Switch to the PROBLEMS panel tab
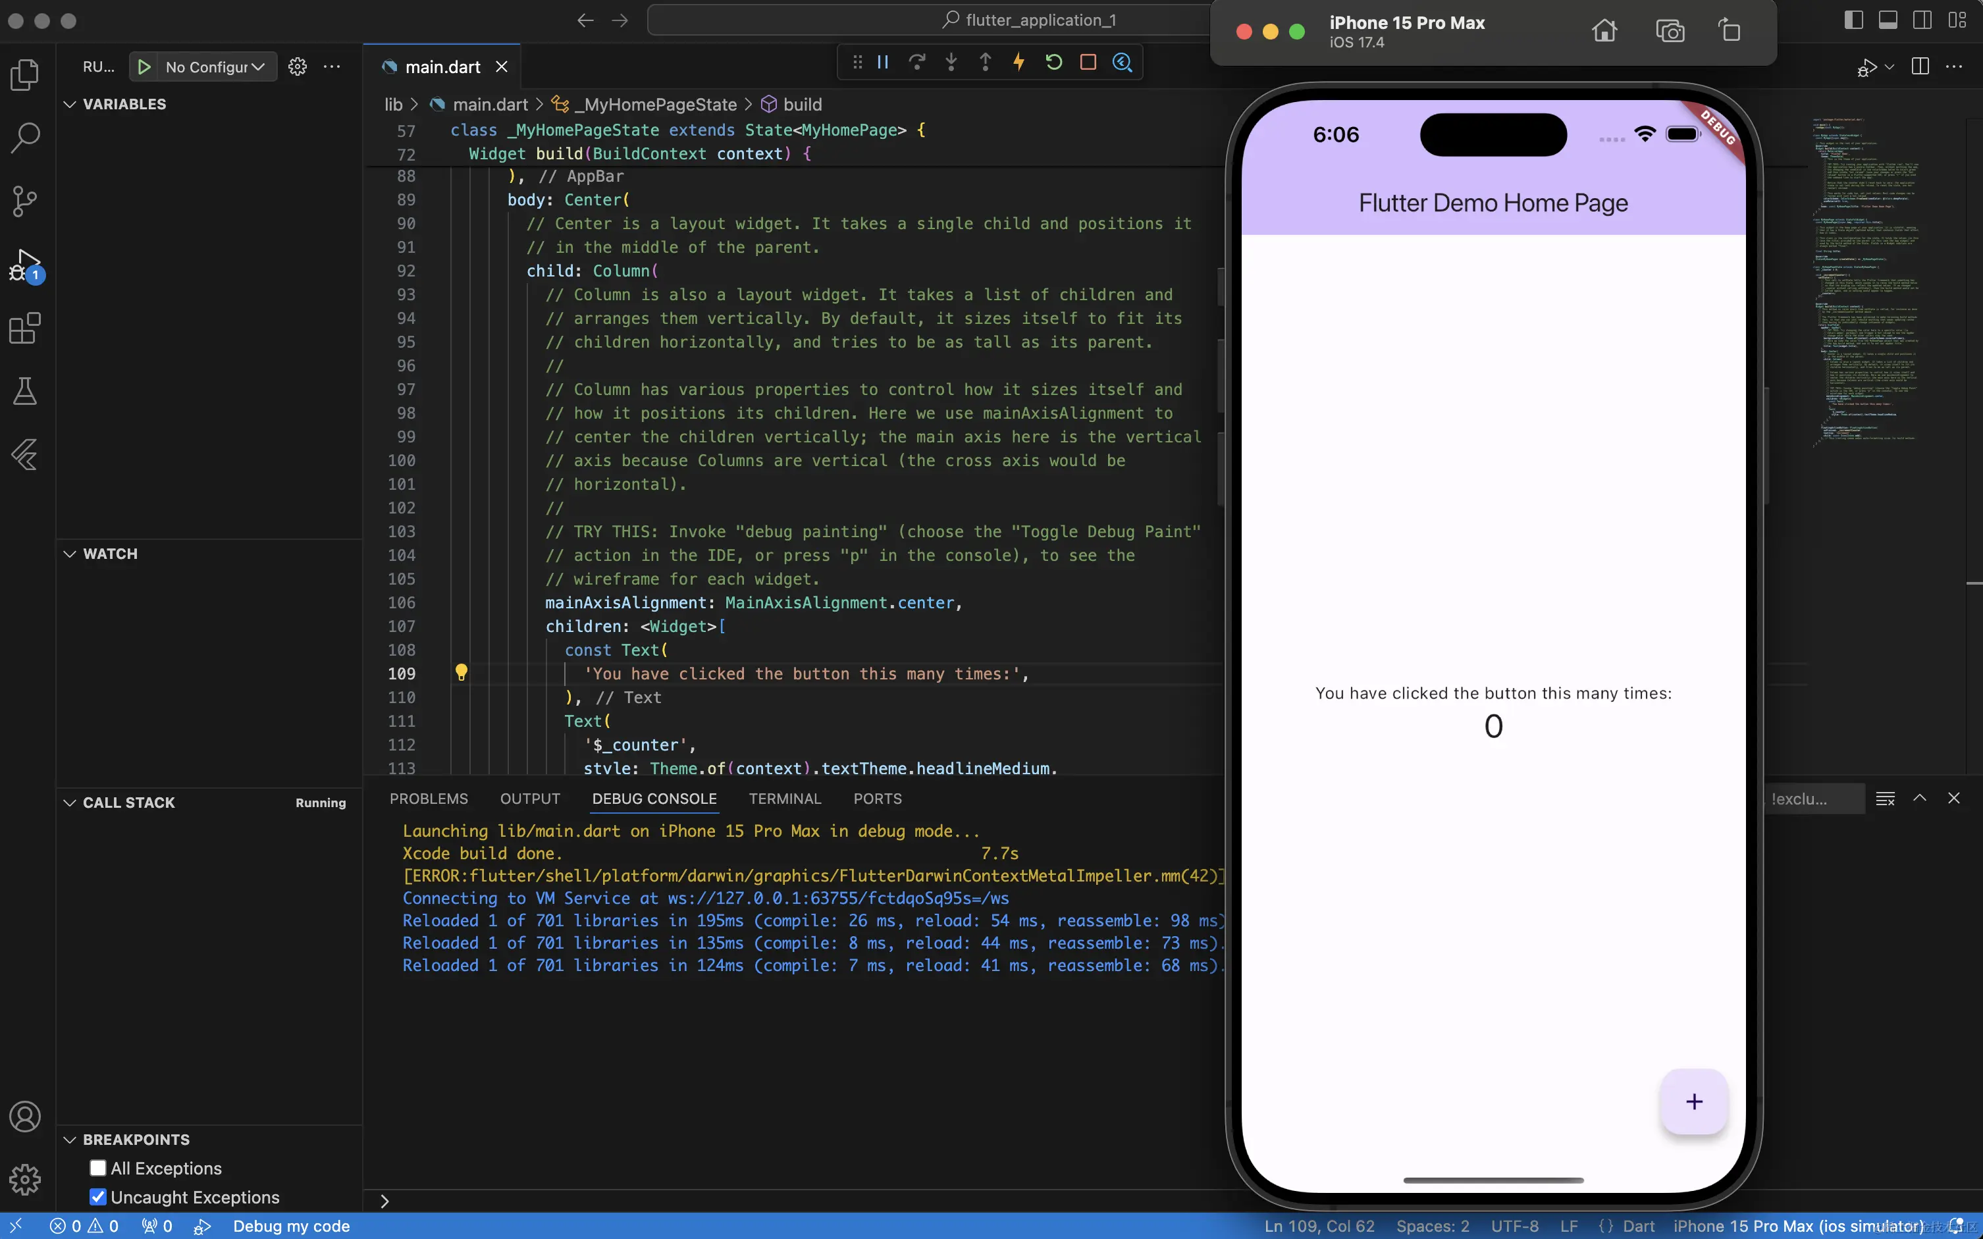 (429, 798)
